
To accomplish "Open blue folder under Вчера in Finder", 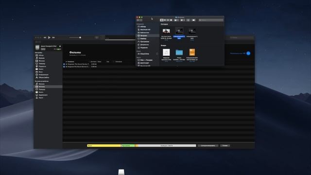I will pos(179,52).
